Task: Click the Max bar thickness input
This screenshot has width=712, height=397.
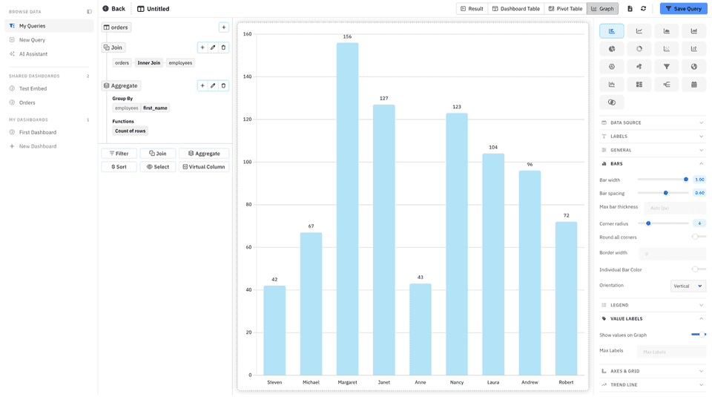Action: pyautogui.click(x=675, y=208)
